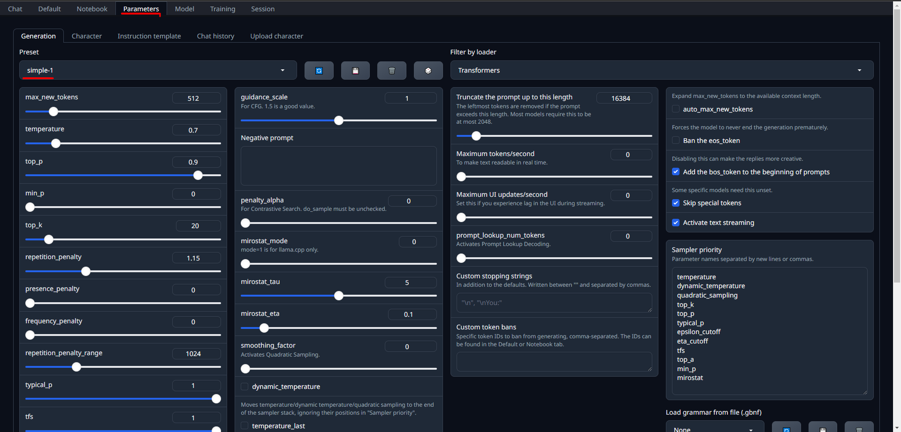Focus the smoothing_factor number field
Viewport: 901px width, 432px height.
pyautogui.click(x=411, y=346)
